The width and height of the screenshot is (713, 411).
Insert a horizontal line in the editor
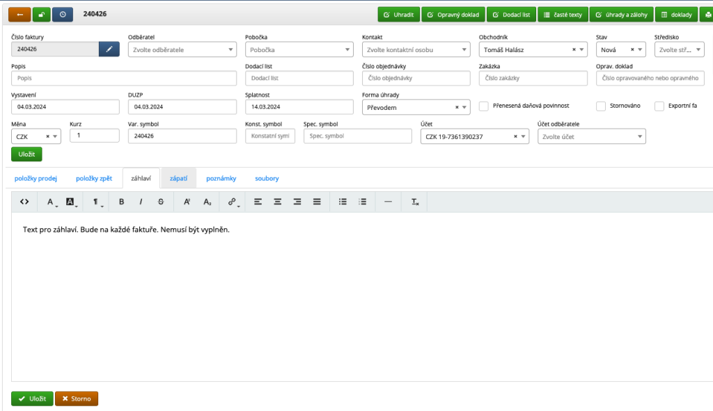tap(388, 202)
